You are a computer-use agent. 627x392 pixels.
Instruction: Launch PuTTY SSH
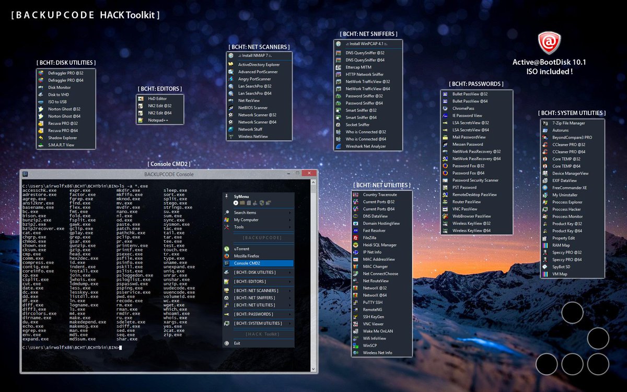pos(381,302)
